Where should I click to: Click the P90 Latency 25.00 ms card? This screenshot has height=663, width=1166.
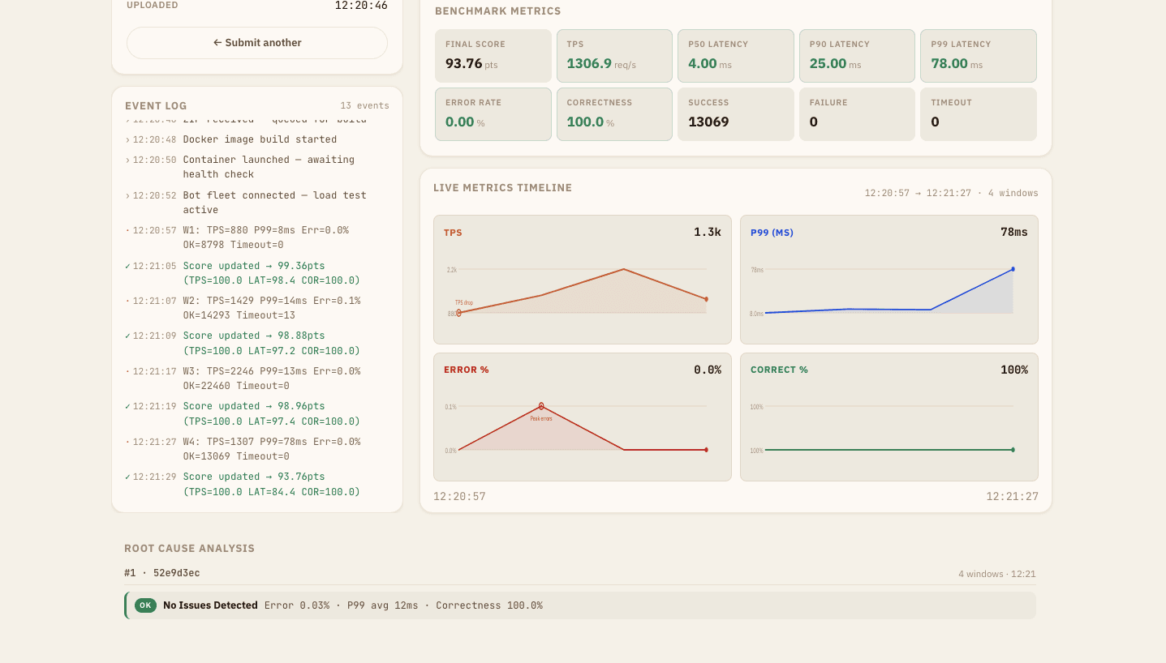point(857,56)
